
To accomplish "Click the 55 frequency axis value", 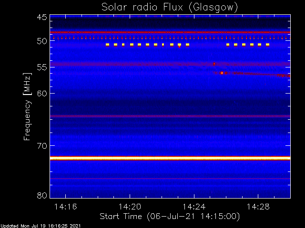I will coord(42,67).
